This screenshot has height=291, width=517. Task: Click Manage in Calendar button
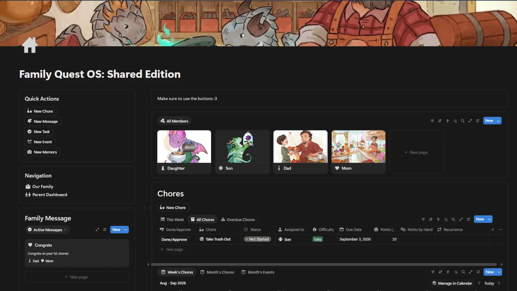point(452,283)
